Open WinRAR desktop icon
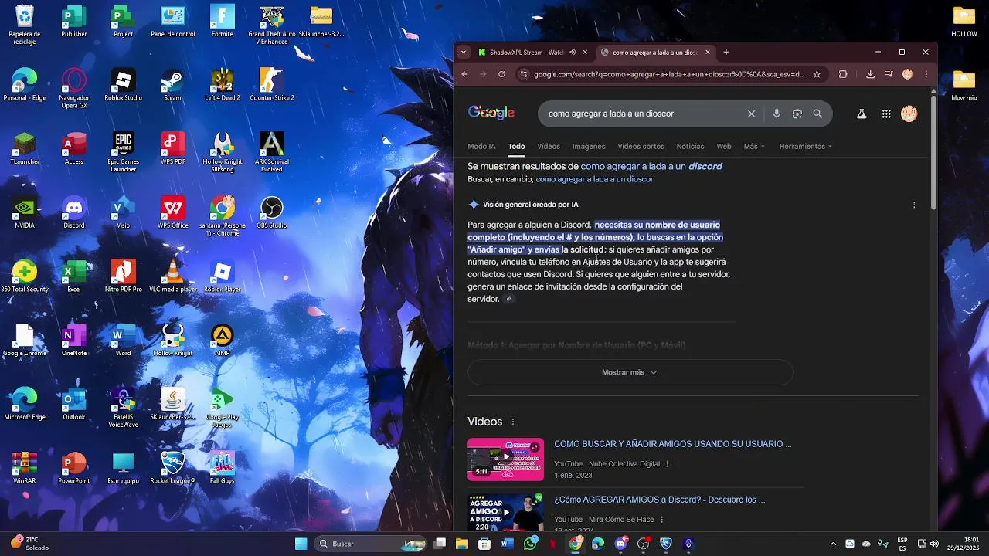 click(x=25, y=467)
